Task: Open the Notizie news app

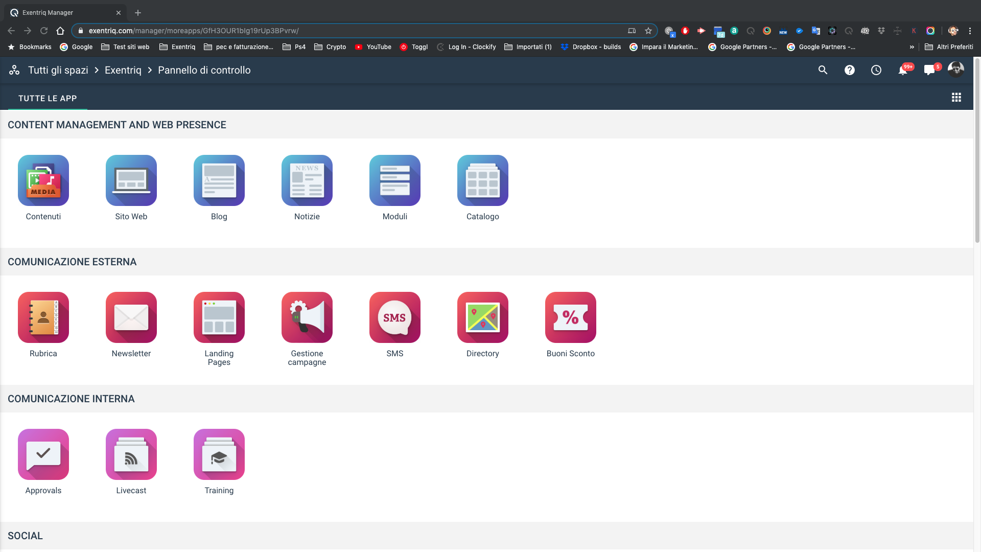Action: click(307, 180)
